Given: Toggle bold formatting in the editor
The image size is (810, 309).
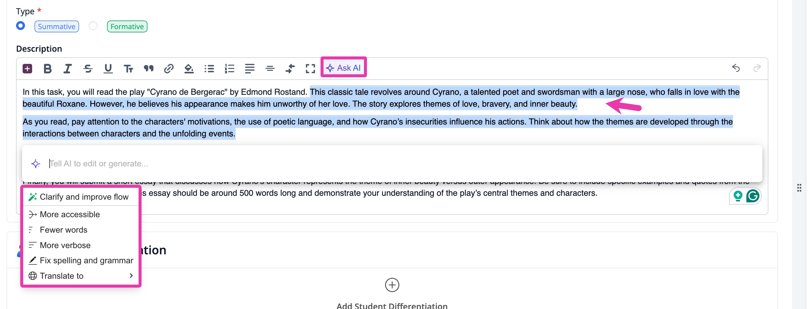Looking at the screenshot, I should point(48,68).
